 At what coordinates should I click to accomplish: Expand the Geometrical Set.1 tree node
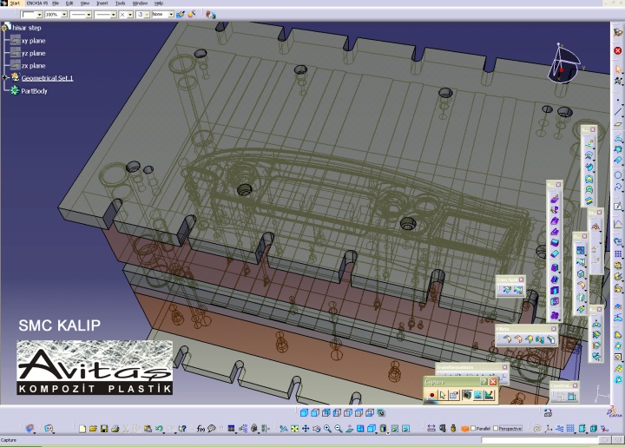6,78
